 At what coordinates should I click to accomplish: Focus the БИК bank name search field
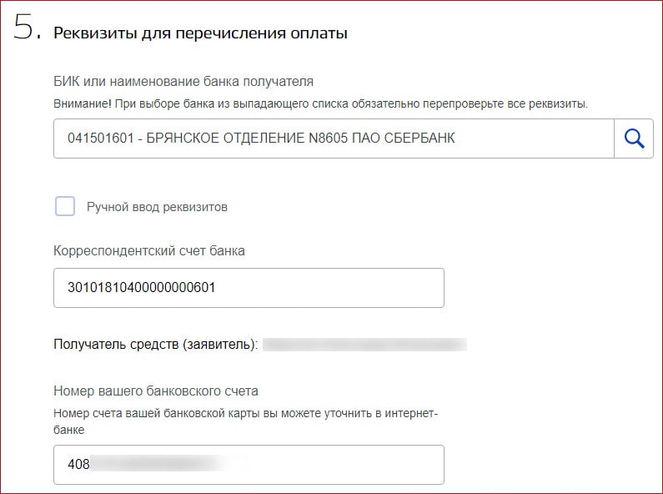[x=334, y=139]
